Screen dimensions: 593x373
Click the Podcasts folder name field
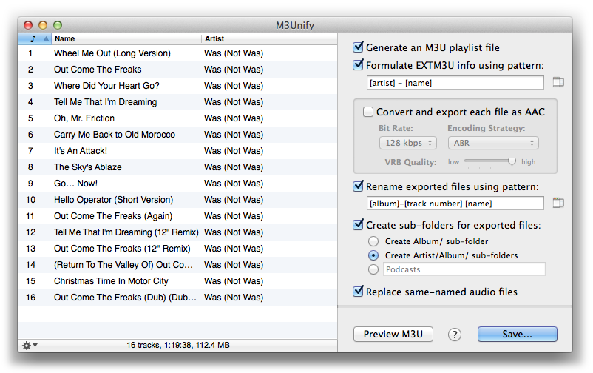[x=464, y=269]
